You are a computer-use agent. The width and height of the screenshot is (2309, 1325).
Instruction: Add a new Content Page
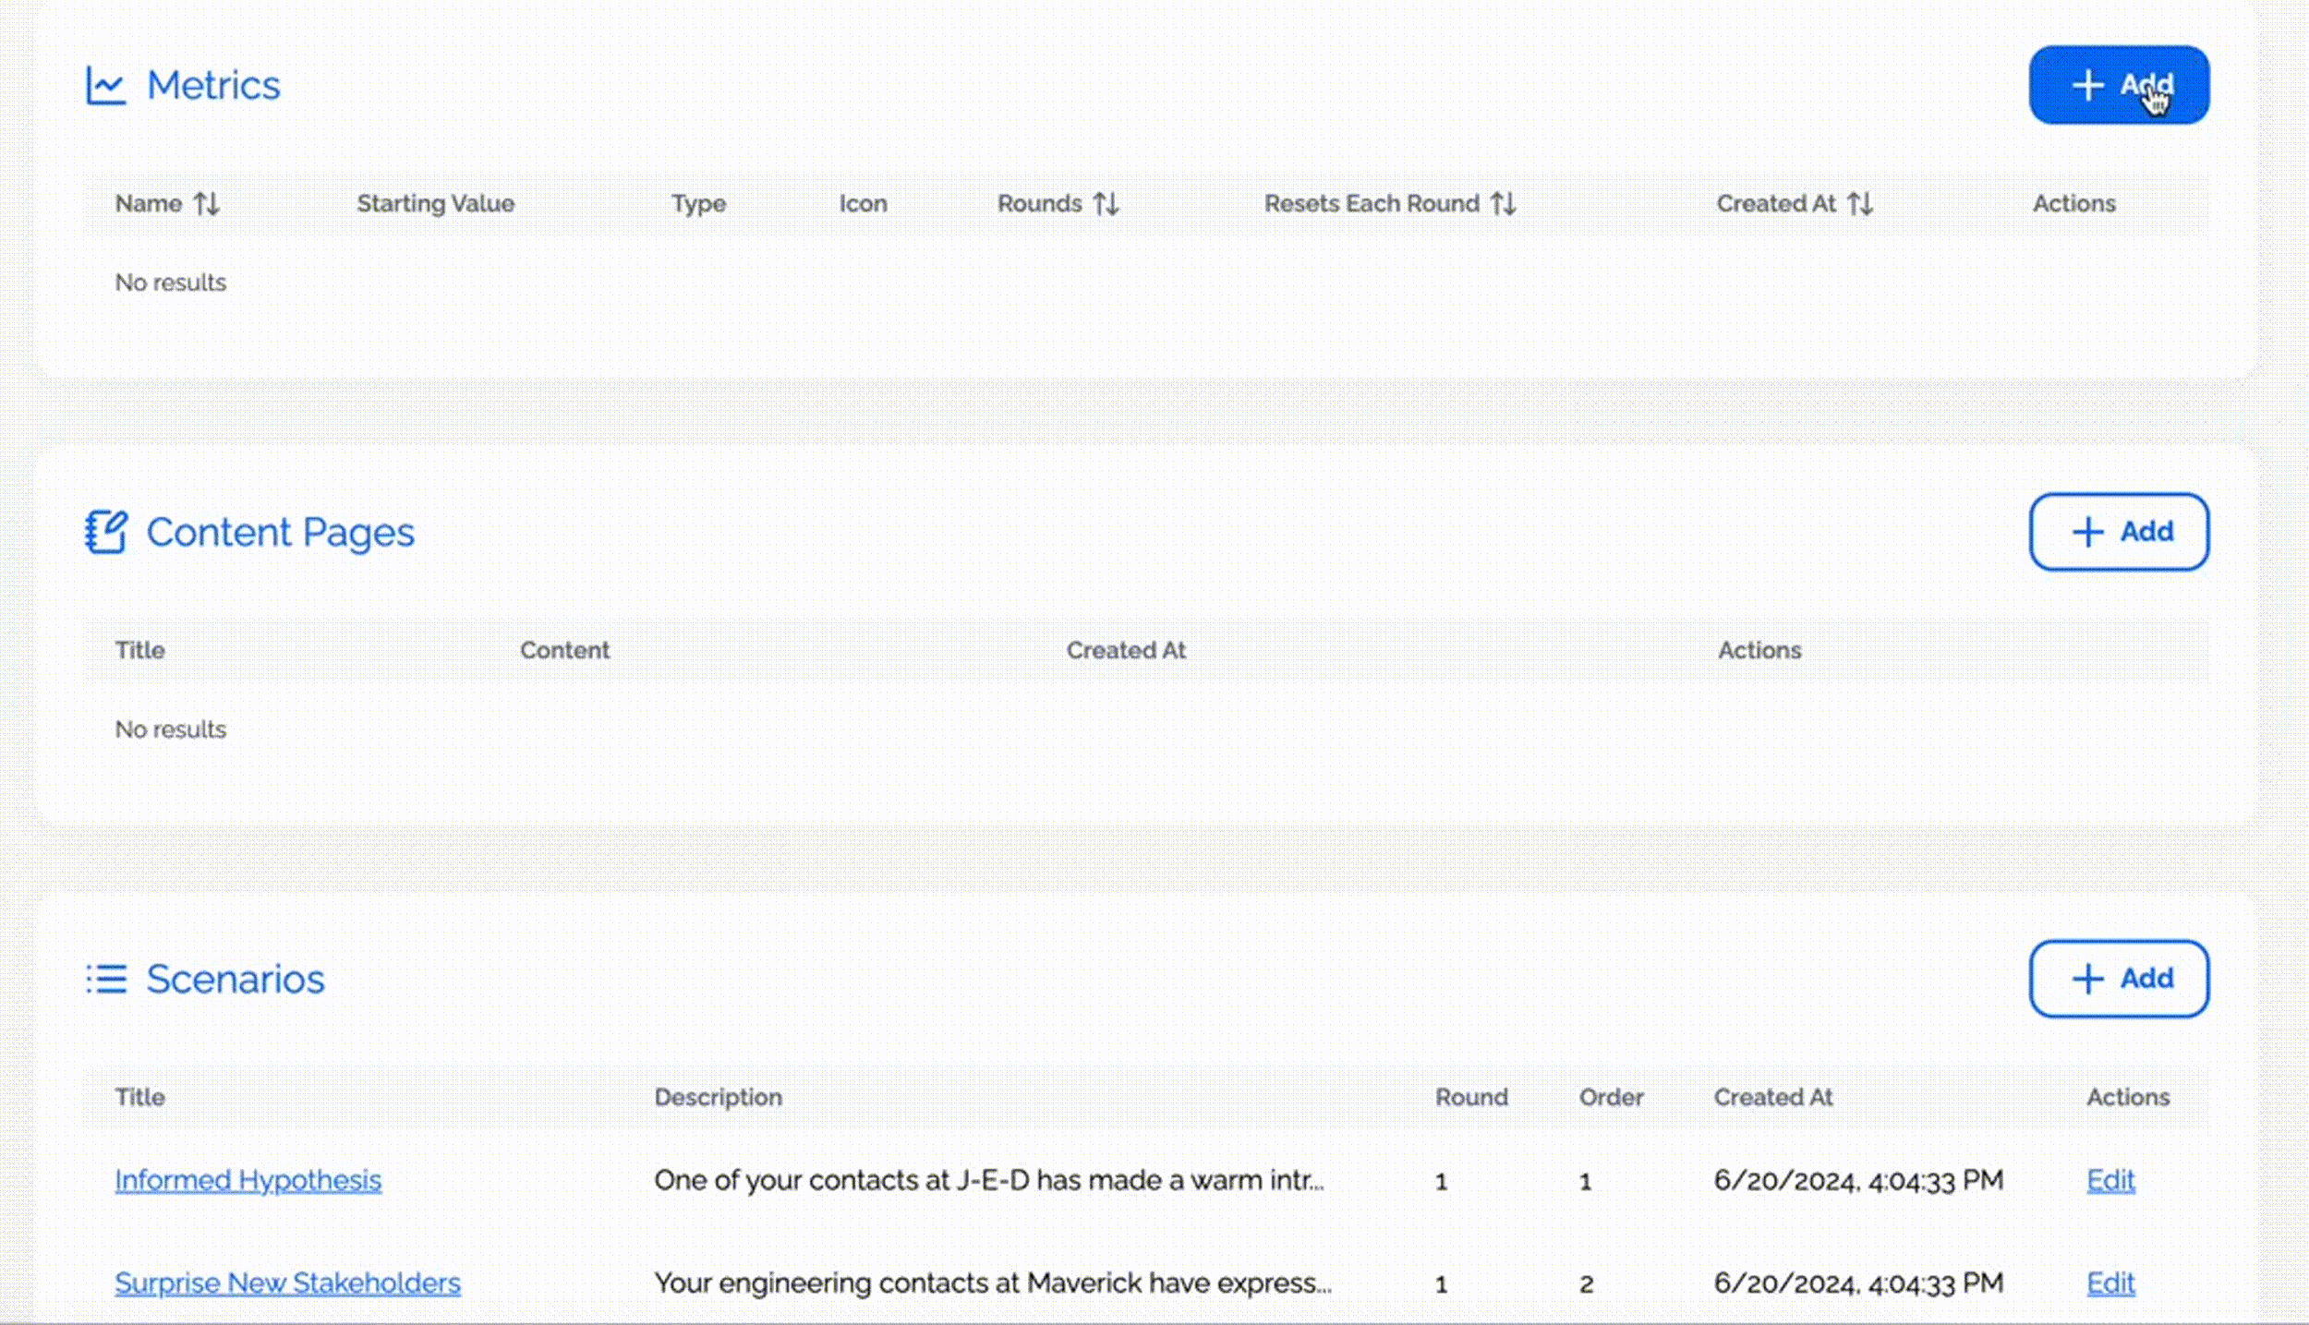[x=2118, y=532]
